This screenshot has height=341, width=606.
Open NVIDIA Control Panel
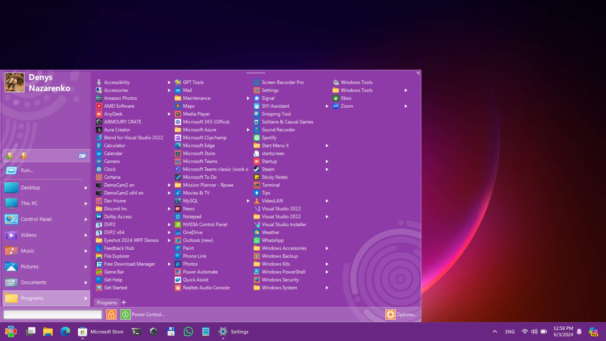201,224
